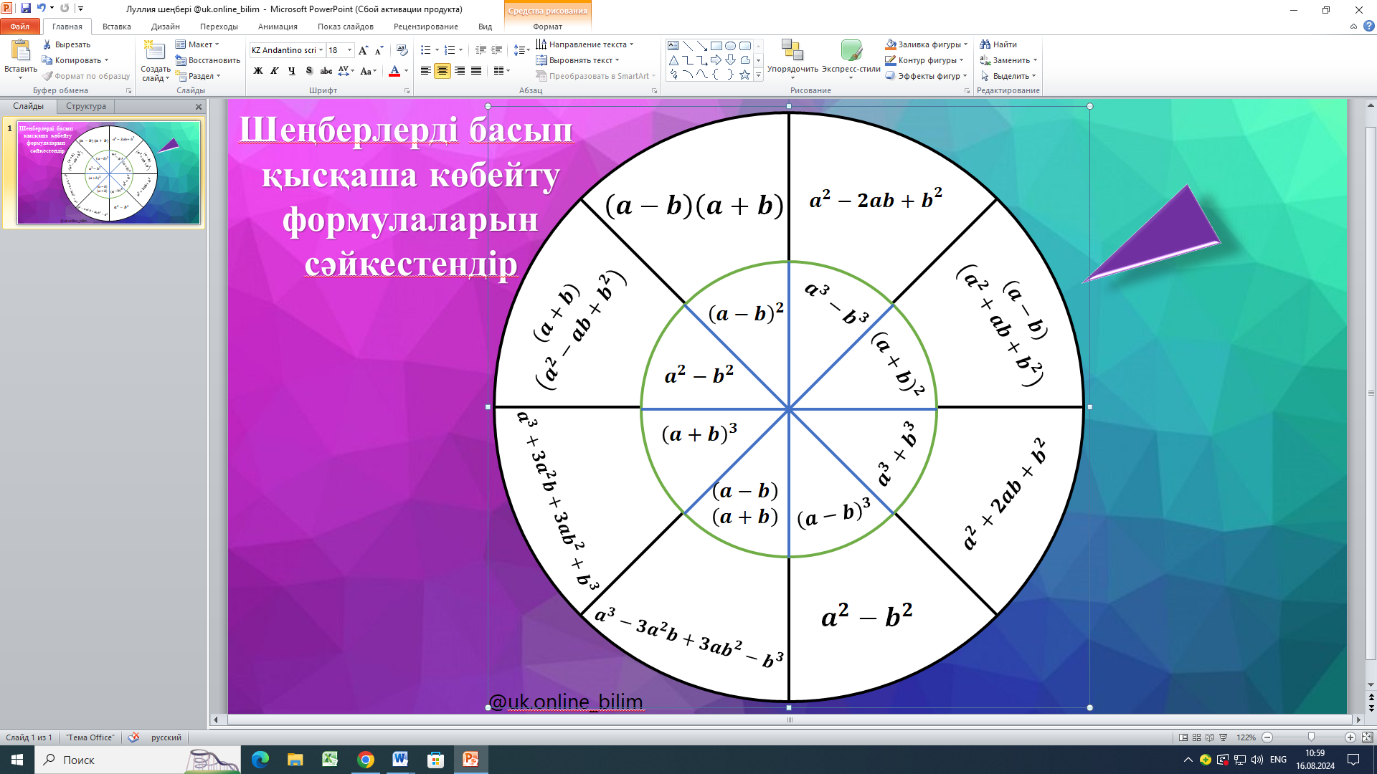Open the Вставка ribbon tab
The image size is (1377, 774).
click(x=116, y=27)
